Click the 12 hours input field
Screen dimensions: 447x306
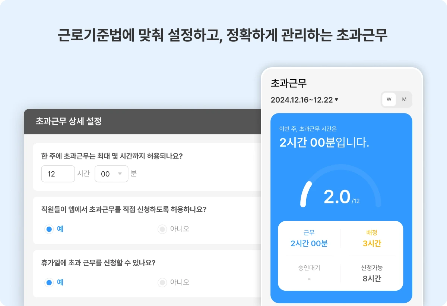click(58, 174)
